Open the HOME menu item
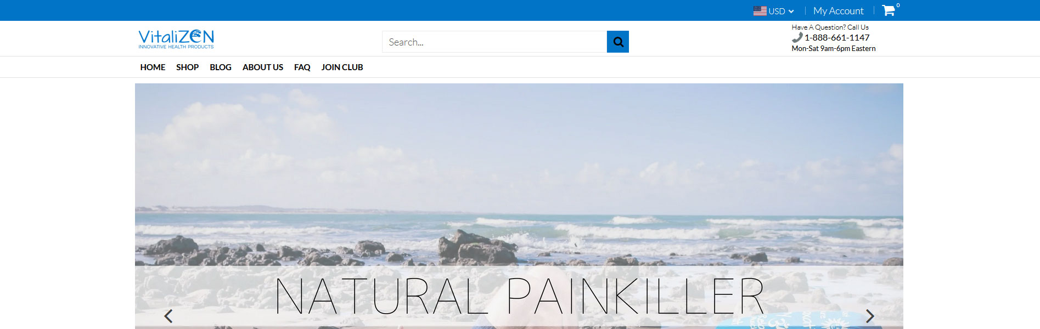The image size is (1040, 329). 153,67
